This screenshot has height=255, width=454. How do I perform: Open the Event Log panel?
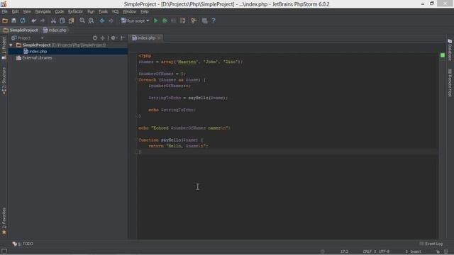431,244
